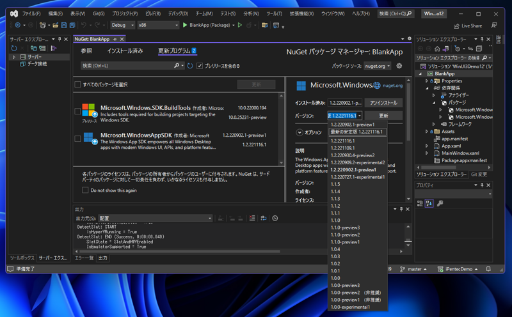Check the select all packages checkbox
512x317 pixels.
[x=77, y=84]
